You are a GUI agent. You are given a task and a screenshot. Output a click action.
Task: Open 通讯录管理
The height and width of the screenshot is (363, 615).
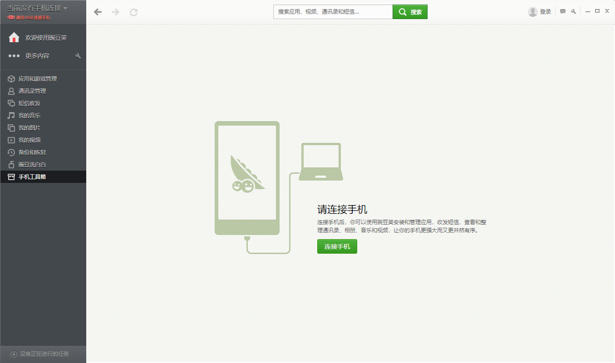pyautogui.click(x=32, y=91)
